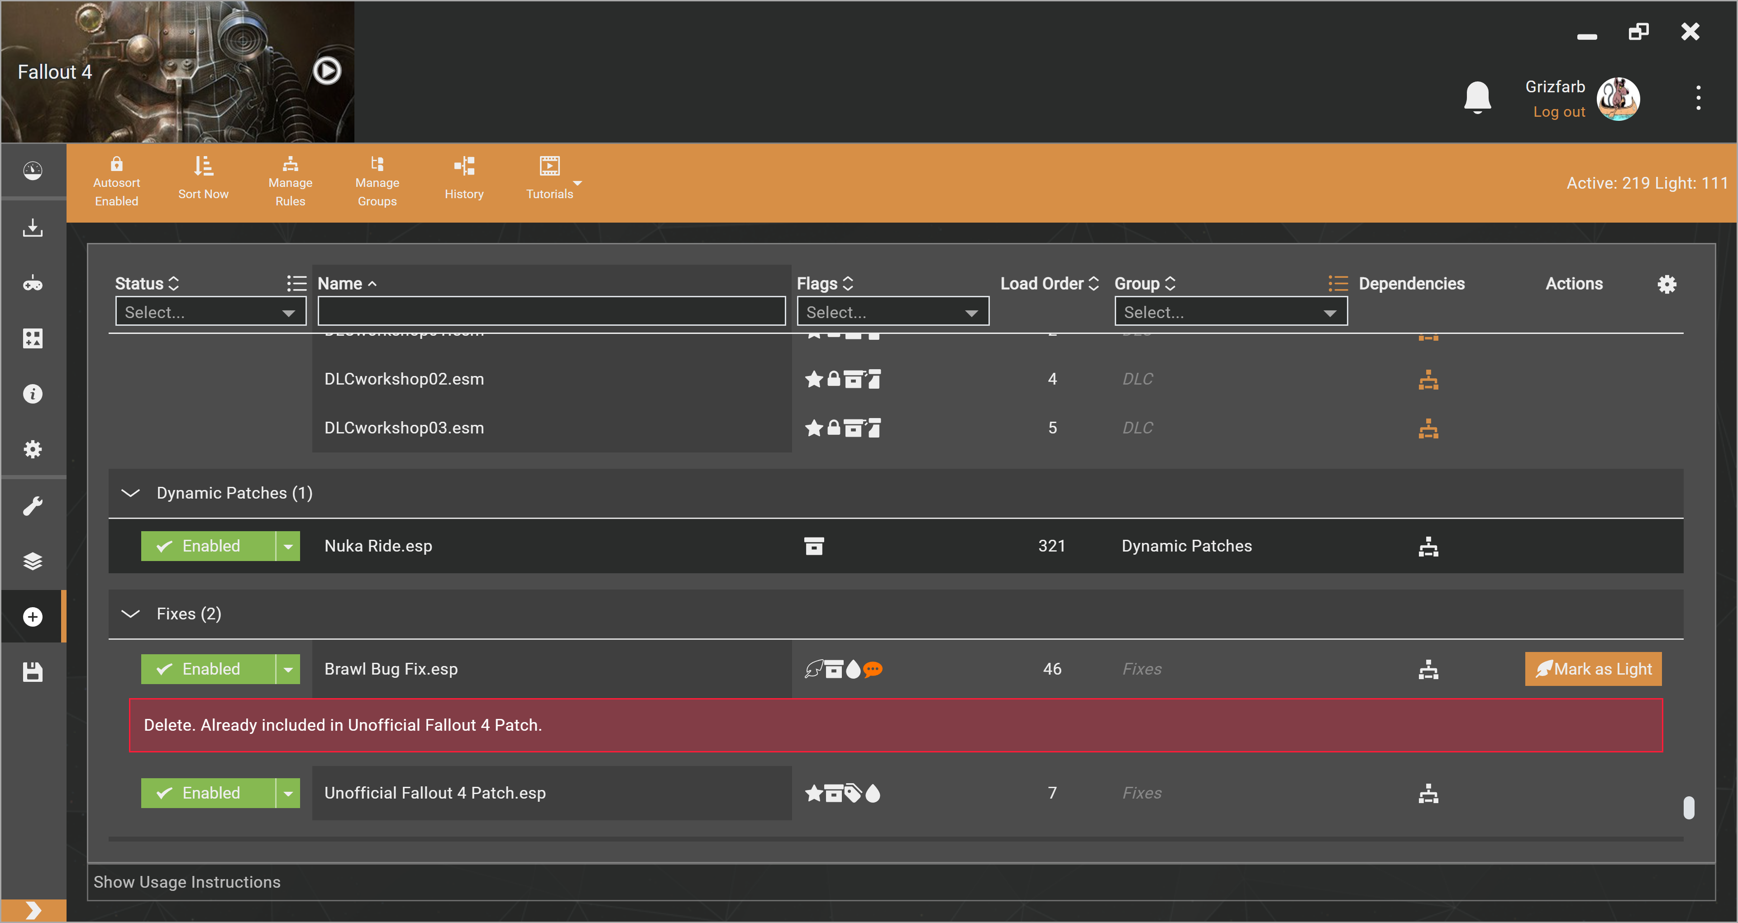Open the Mods grid sidebar icon
This screenshot has width=1738, height=923.
pos(33,339)
